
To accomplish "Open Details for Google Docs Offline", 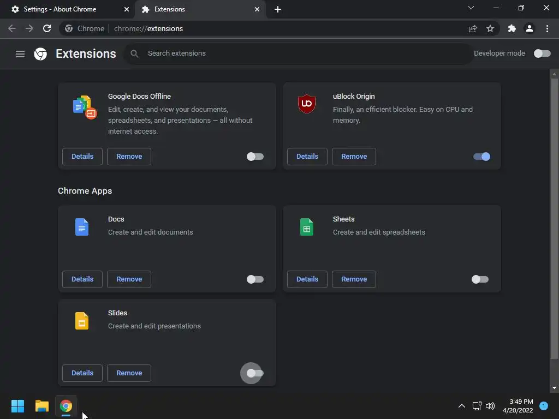I will coord(82,157).
